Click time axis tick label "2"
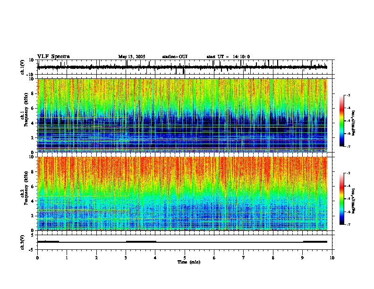Screen dimensions: 374x289 96,258
